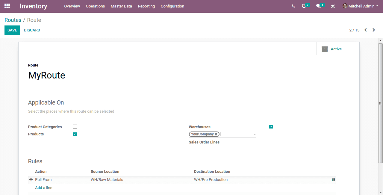
Task: Open the Overview menu
Action: [72, 6]
